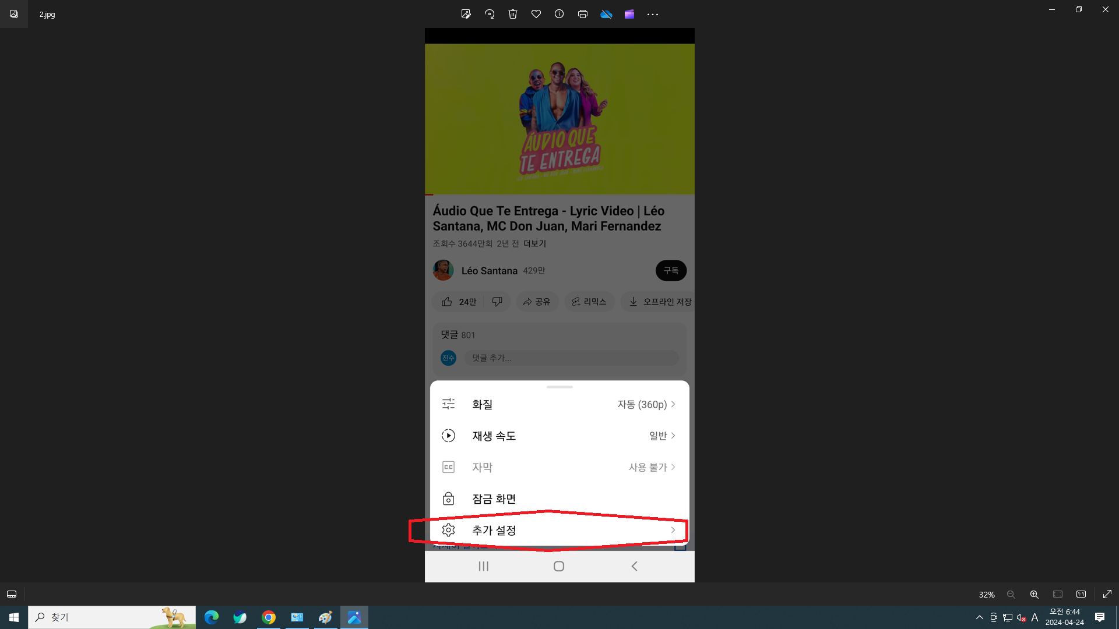Click the 댓글 801 comments header

458,335
